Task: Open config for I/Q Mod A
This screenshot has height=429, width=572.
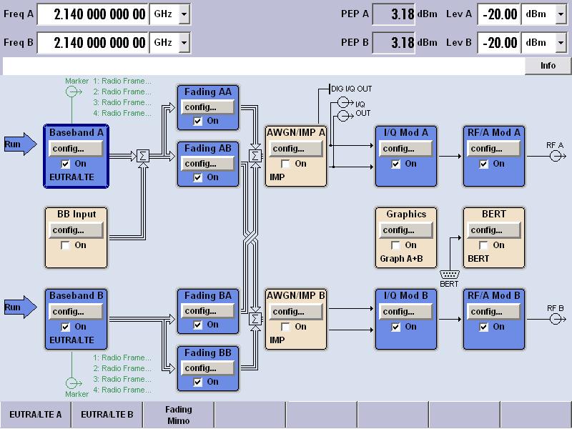Action: pyautogui.click(x=405, y=149)
